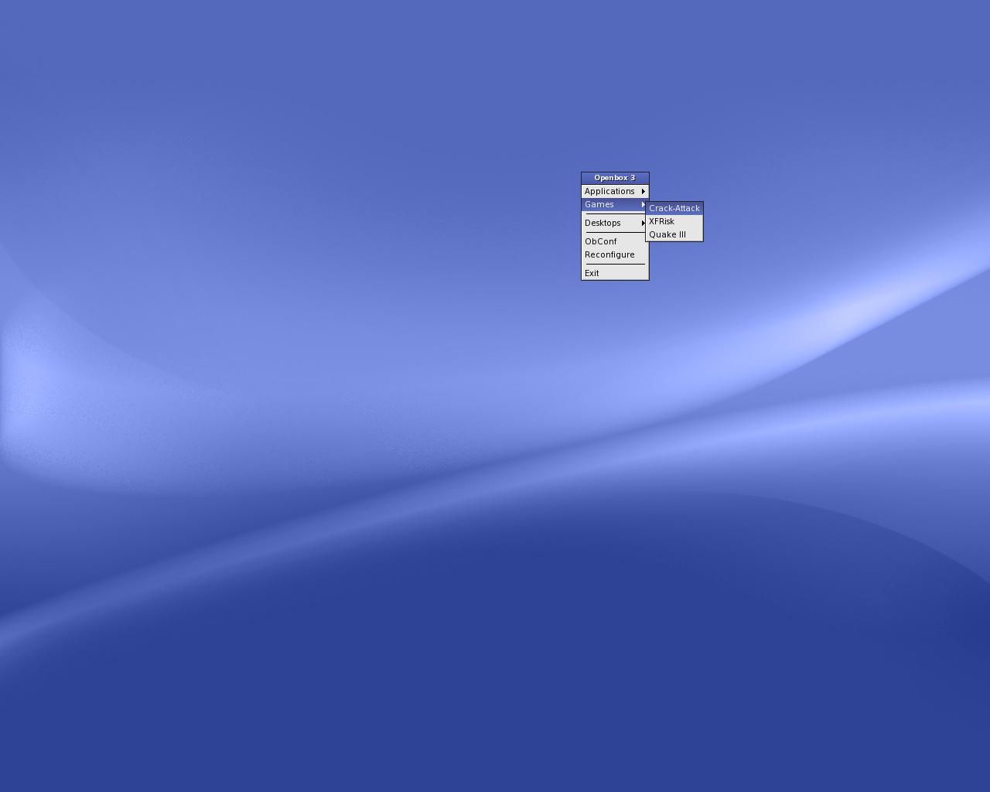Open the Applications submenu

(615, 191)
